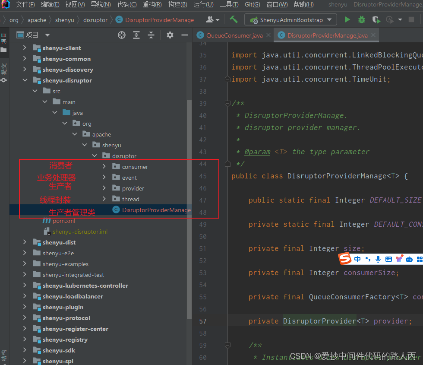423x365 pixels.
Task: Click the project tree vertical scrollbar
Action: pyautogui.click(x=189, y=209)
